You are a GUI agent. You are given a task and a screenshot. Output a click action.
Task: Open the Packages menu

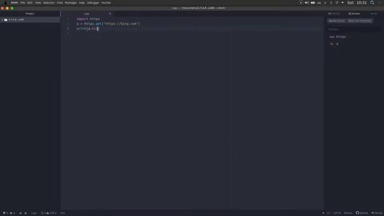(x=71, y=2)
